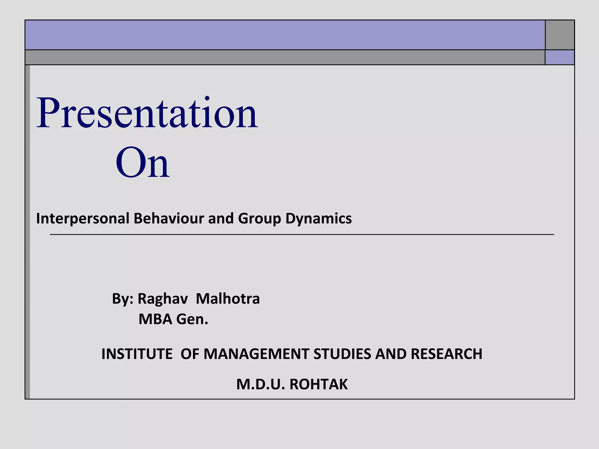Image resolution: width=599 pixels, height=449 pixels.
Task: Click the word "Dynamics" in the subtitle
Action: click(319, 218)
